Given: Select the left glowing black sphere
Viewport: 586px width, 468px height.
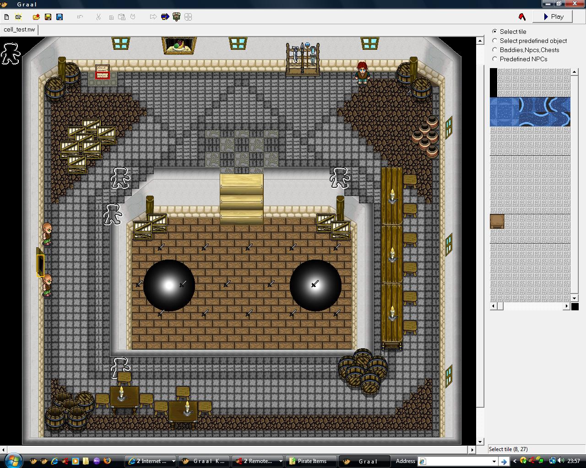Looking at the screenshot, I should (x=169, y=285).
